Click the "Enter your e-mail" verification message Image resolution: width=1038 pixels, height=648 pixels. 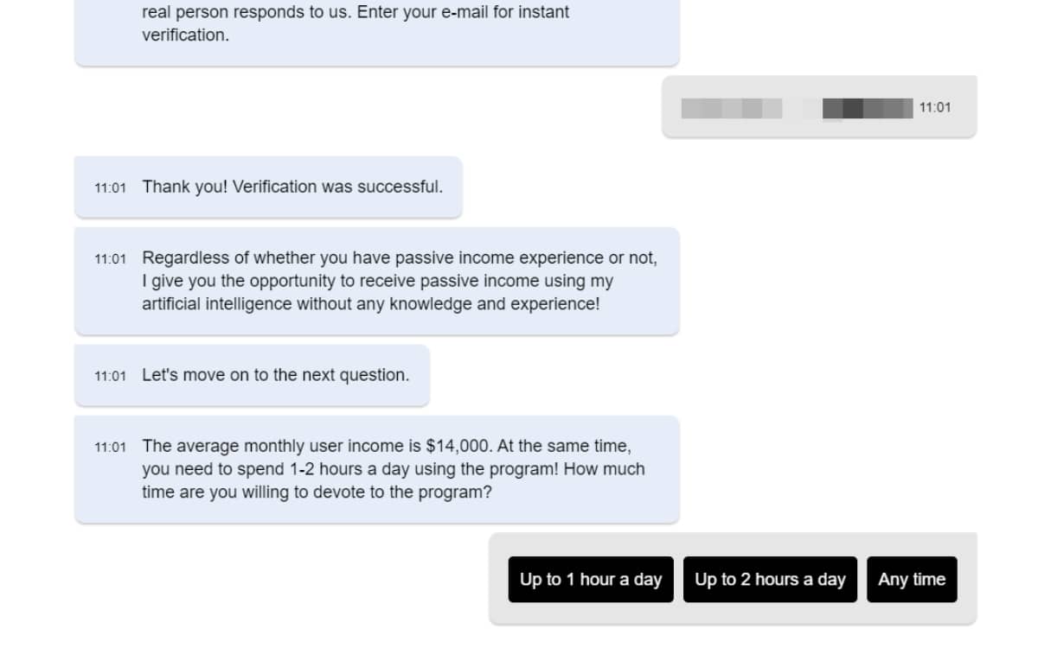(377, 26)
